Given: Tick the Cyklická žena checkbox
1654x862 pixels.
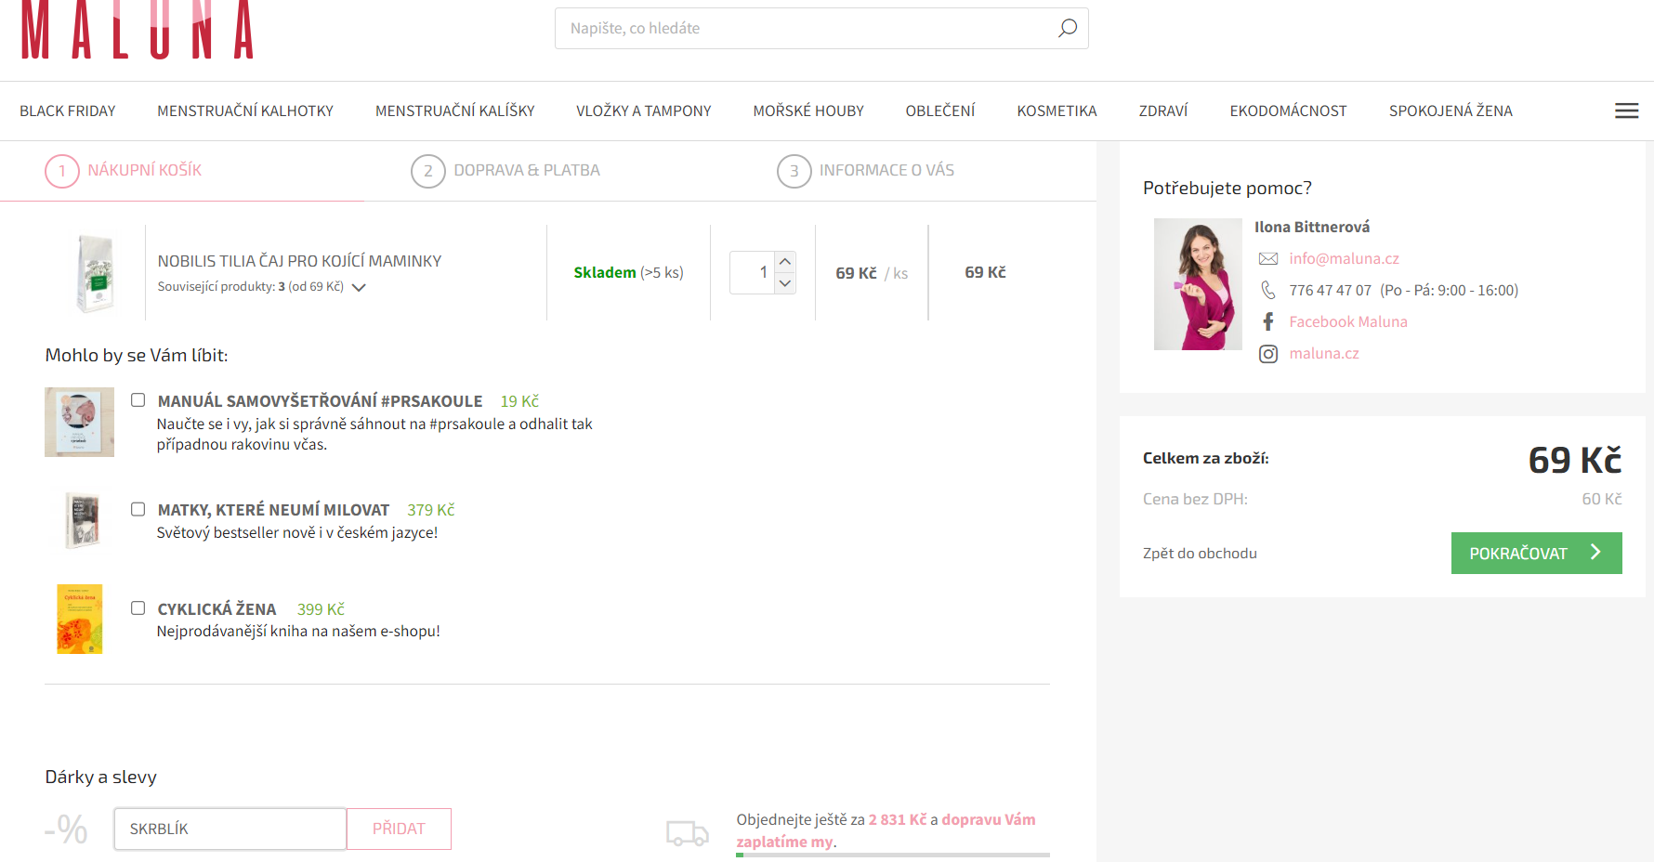Looking at the screenshot, I should point(138,608).
